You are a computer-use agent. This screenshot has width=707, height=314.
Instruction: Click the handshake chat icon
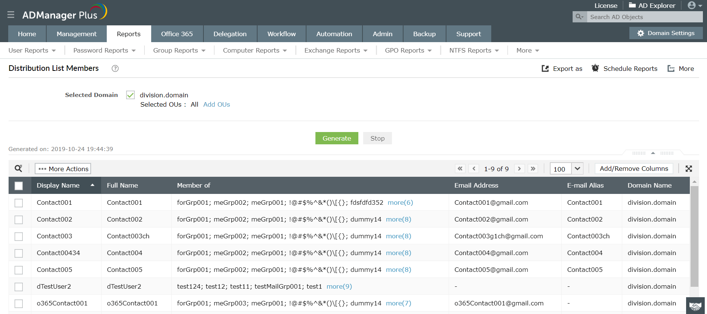[x=695, y=306]
